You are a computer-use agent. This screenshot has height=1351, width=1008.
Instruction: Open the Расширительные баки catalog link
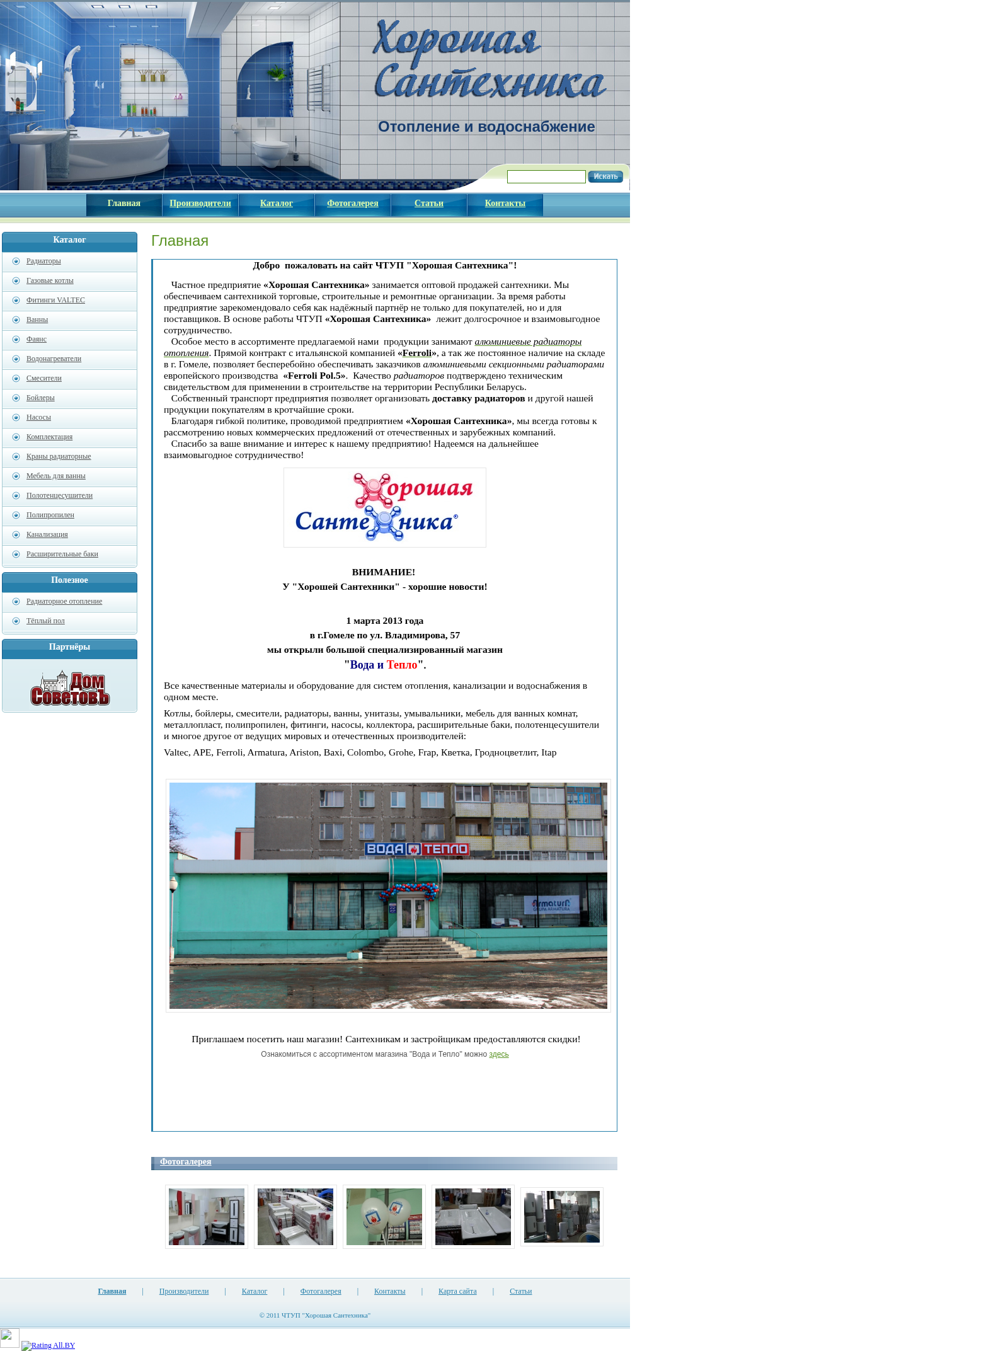coord(62,555)
